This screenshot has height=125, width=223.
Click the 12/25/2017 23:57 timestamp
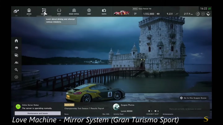tap(152, 114)
